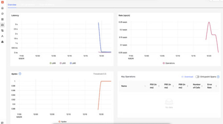223x124 pixels.
Task: Click the p90 spike in Latency chart
Action: click(x=98, y=23)
